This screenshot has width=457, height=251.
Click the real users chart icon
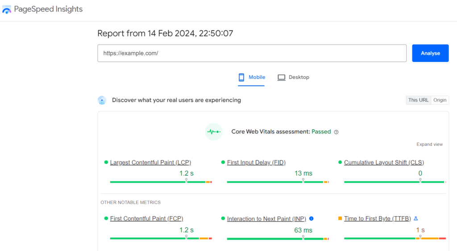point(102,100)
